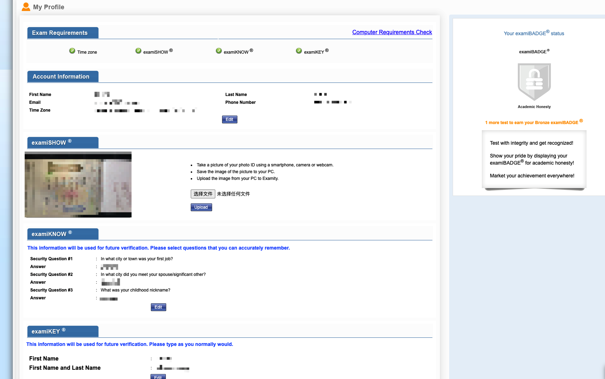The height and width of the screenshot is (379, 605).
Task: Click the uploaded photo ID thumbnail
Action: click(78, 185)
